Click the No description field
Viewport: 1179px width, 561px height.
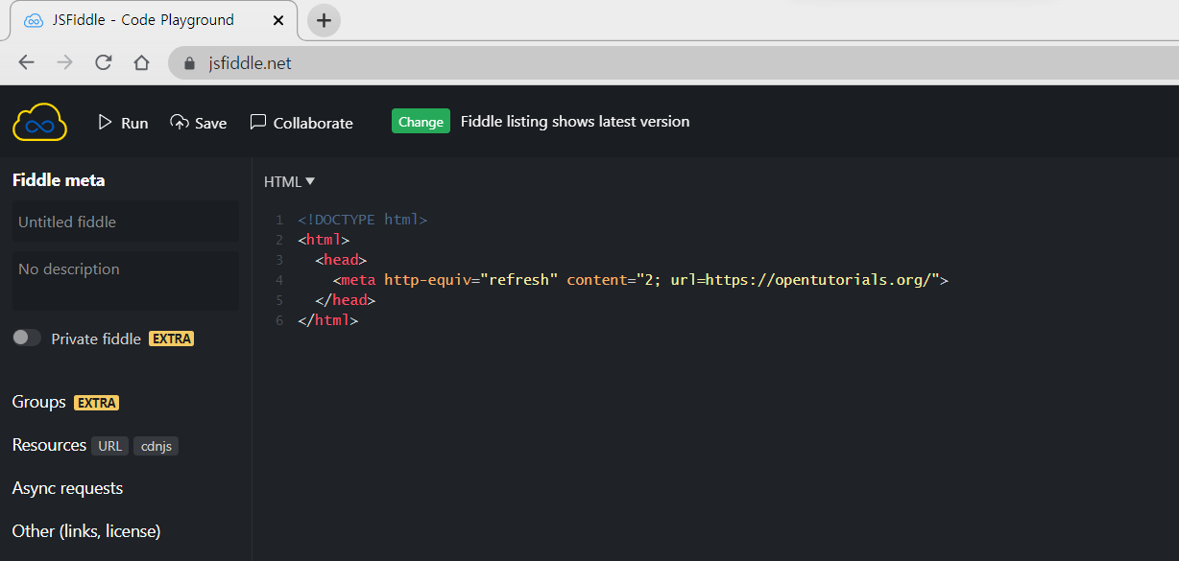[x=125, y=280]
